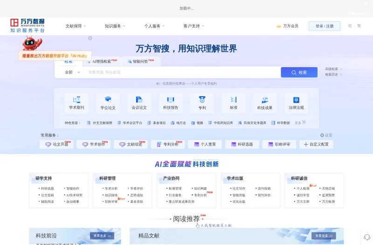373x245 pixels.
Task: Click 点我智能推荐文献 link
Action: point(214,225)
